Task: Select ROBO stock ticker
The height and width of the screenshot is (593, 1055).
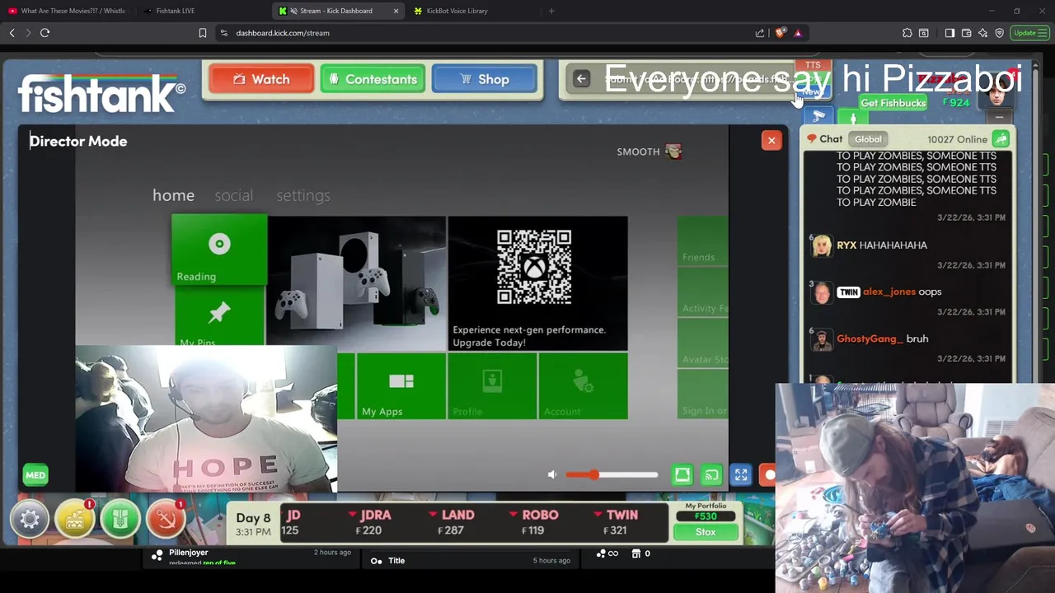Action: (536, 522)
